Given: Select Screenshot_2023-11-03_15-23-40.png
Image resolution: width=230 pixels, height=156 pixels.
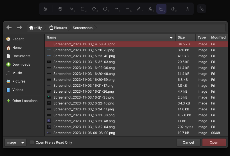Looking at the screenshot, I should [136, 56].
